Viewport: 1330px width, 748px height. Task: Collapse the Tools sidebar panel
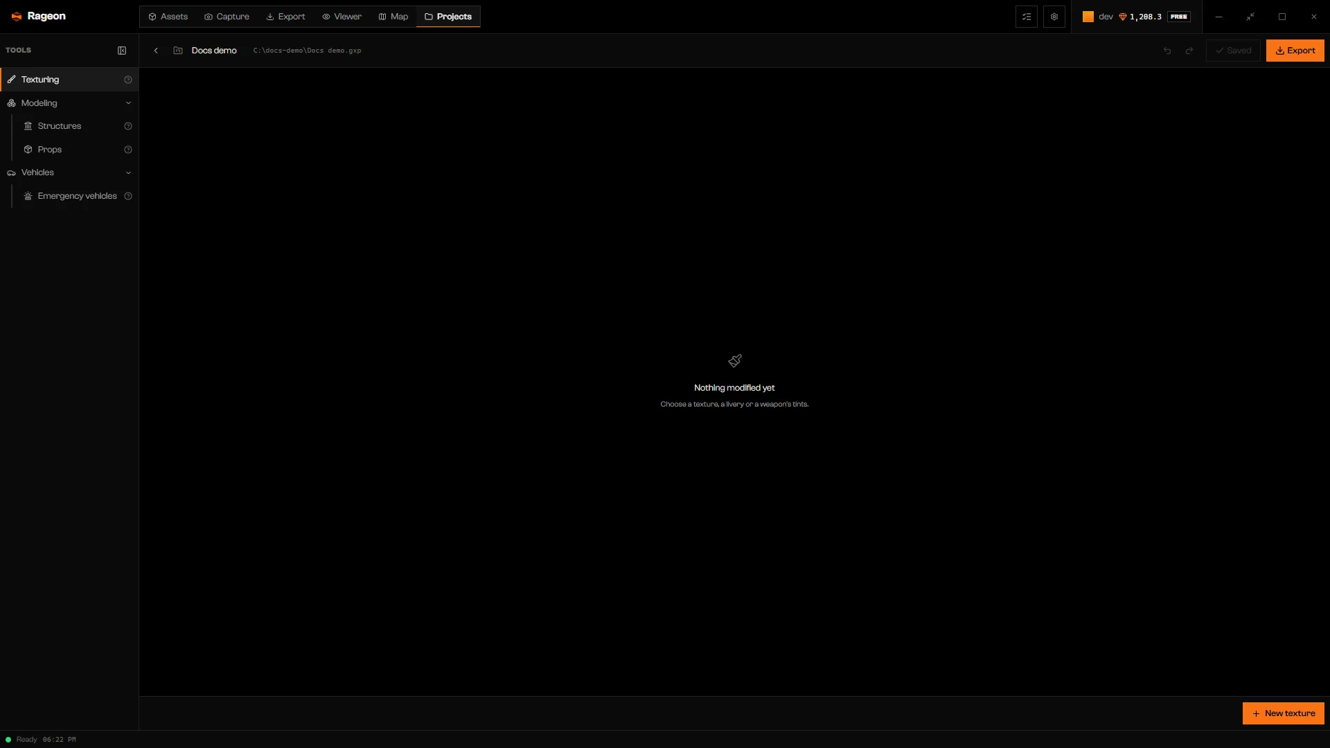click(x=122, y=51)
